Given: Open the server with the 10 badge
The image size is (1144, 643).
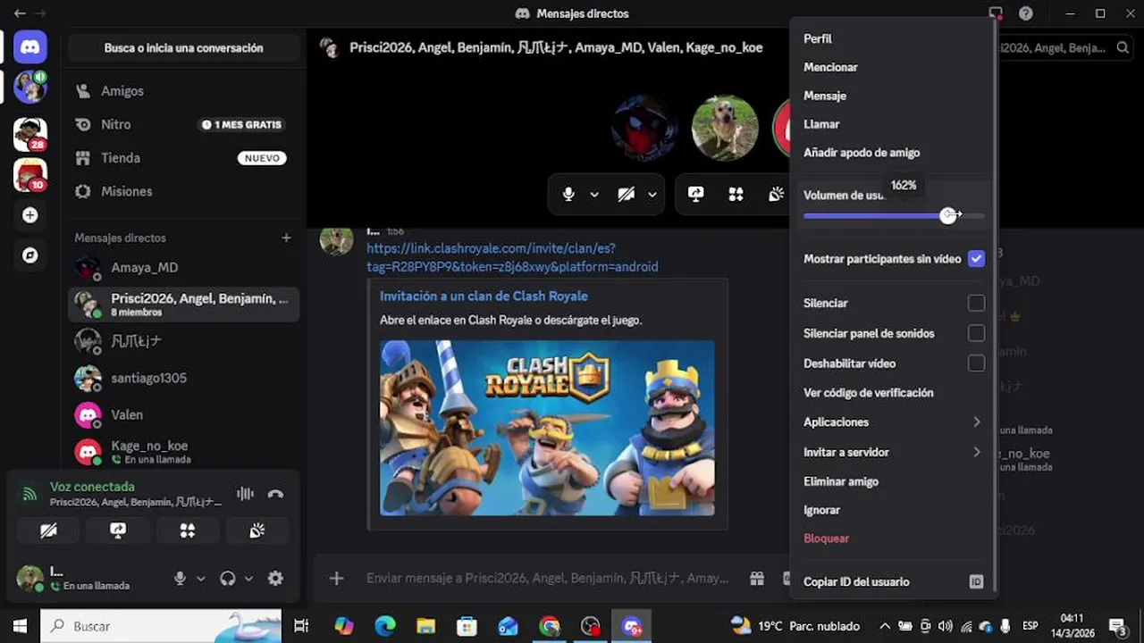Looking at the screenshot, I should pyautogui.click(x=30, y=175).
